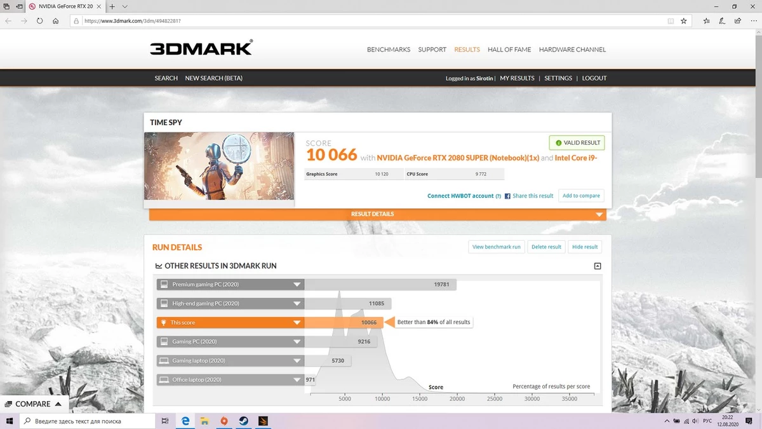Expand Gaming PC (2020) dropdown arrow
Viewport: 762px width, 429px height.
coord(297,342)
